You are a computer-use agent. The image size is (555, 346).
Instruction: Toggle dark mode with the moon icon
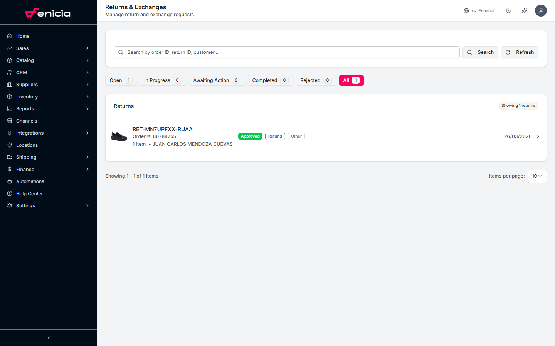[x=508, y=10]
